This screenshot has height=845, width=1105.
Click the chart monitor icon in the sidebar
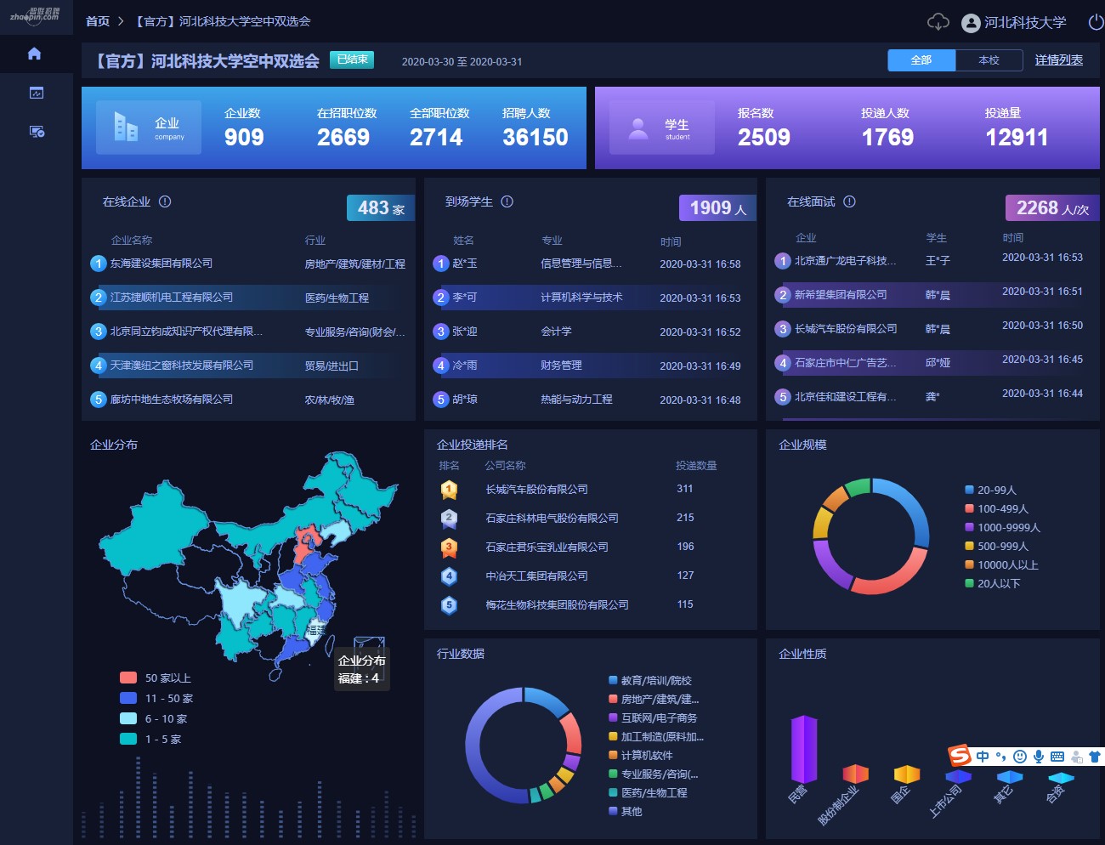click(37, 93)
